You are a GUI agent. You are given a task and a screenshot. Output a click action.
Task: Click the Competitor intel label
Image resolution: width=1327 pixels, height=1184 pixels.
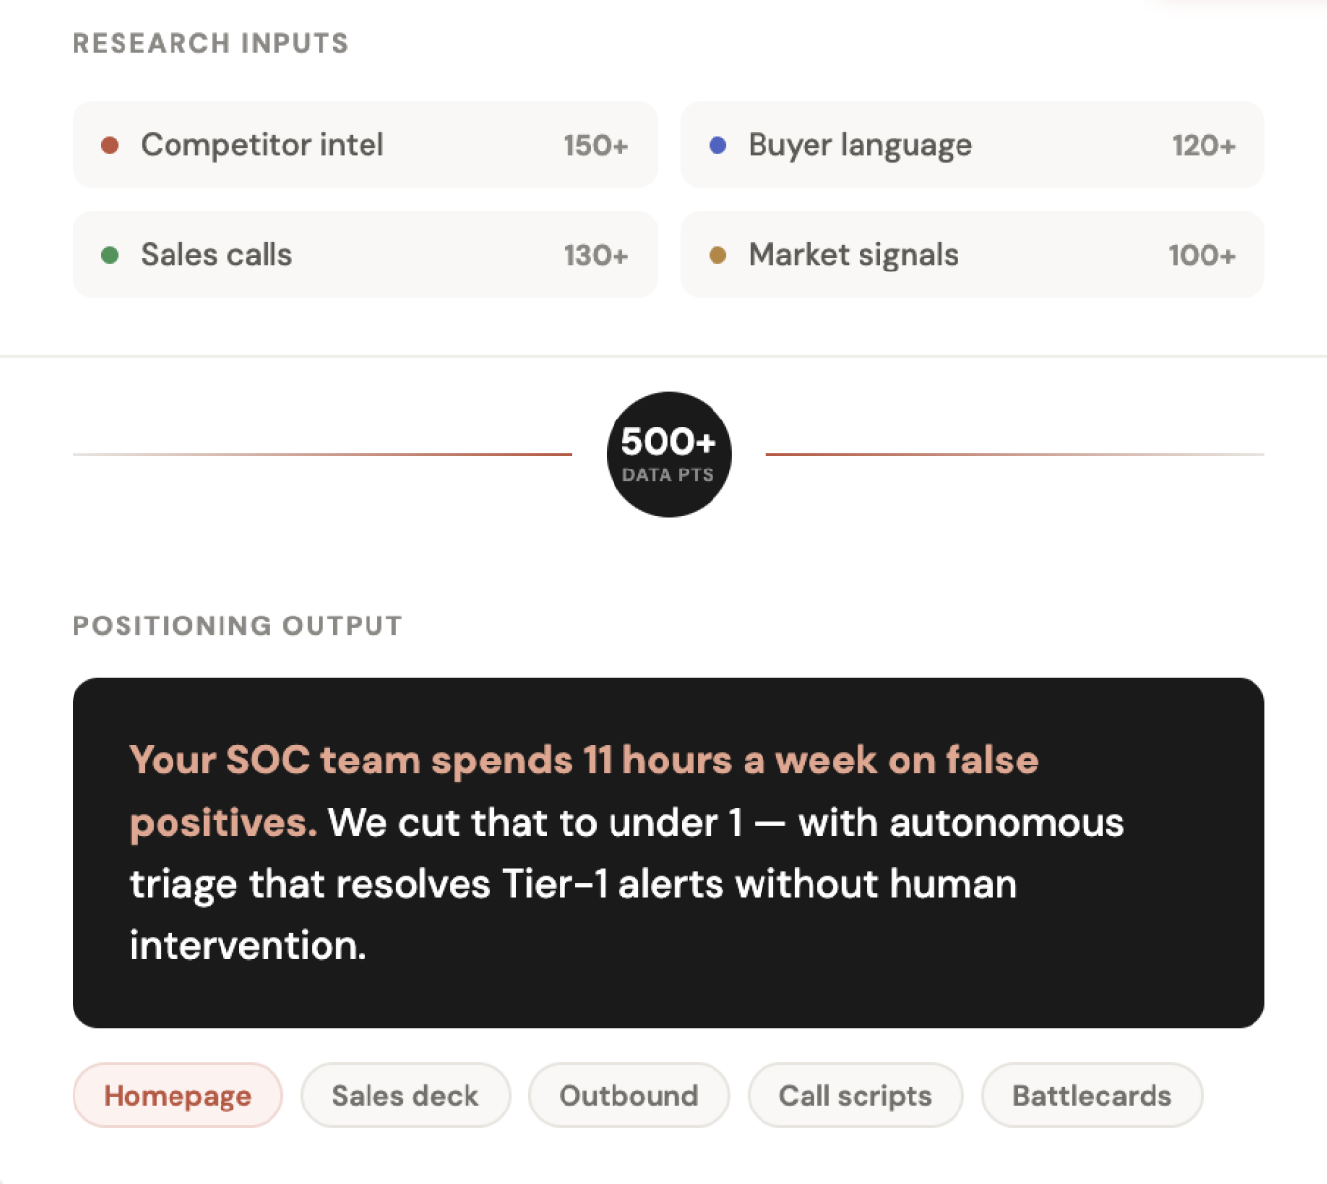(262, 145)
